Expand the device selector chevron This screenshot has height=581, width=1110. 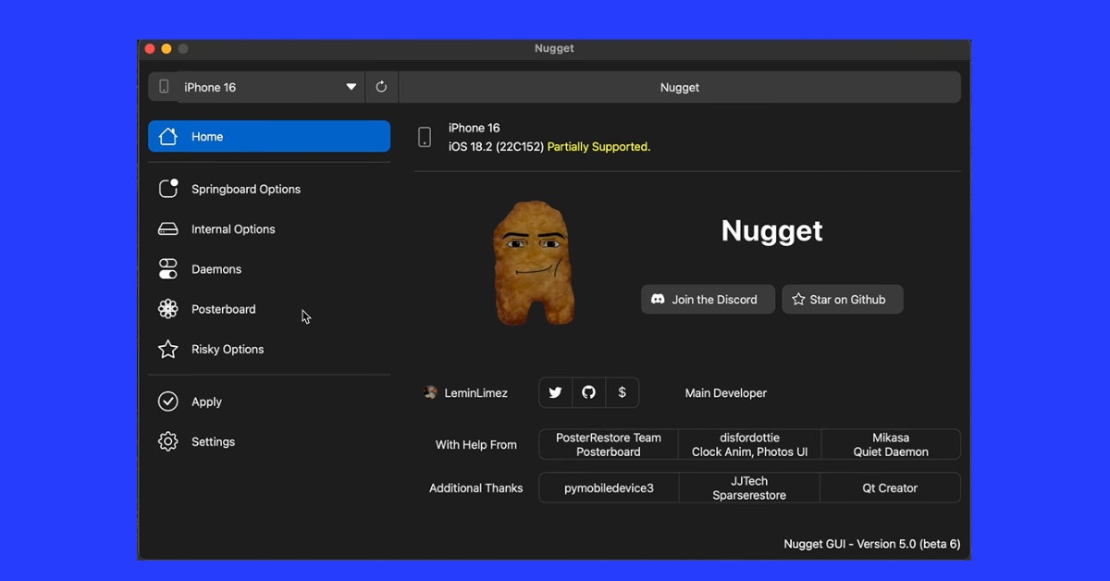[x=351, y=86]
